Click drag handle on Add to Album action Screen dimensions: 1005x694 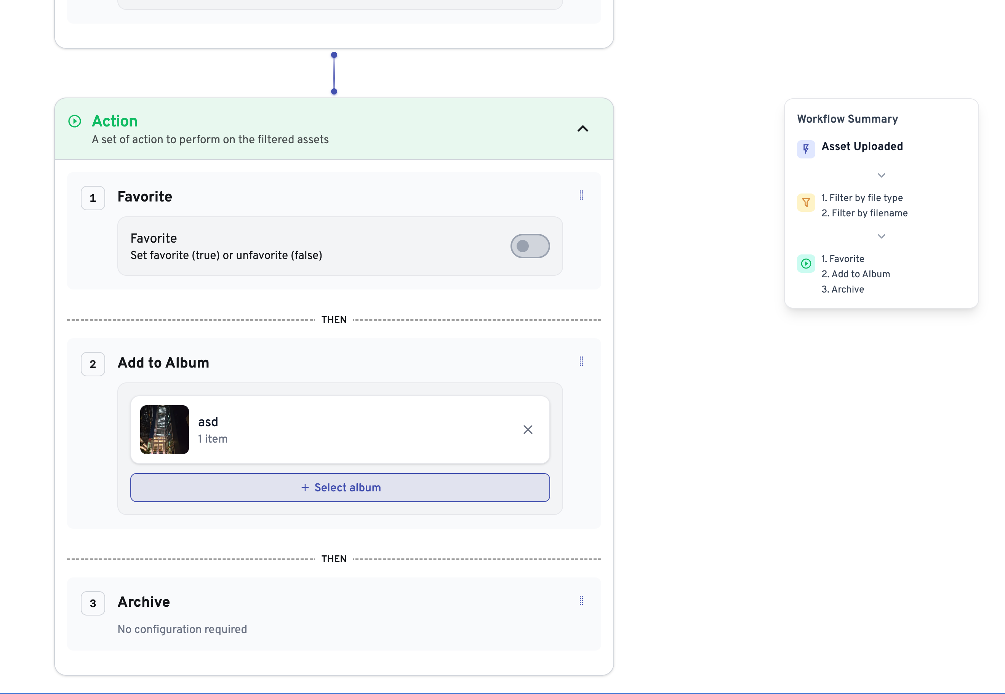[x=581, y=361]
